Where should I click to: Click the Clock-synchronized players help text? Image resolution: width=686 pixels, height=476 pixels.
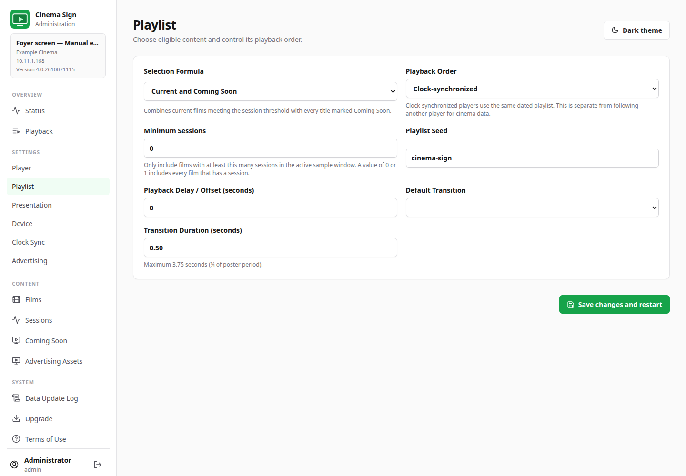[522, 109]
